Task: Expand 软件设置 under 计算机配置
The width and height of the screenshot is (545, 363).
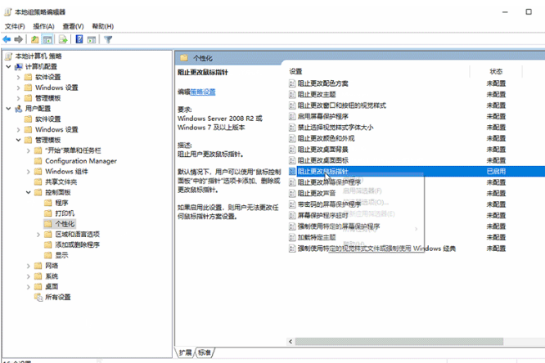Action: point(19,77)
